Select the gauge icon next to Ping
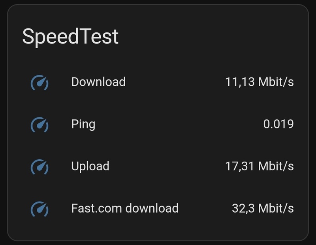 click(x=39, y=124)
